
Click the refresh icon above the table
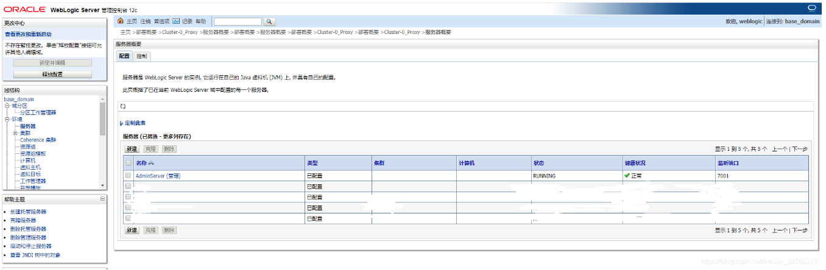click(123, 106)
